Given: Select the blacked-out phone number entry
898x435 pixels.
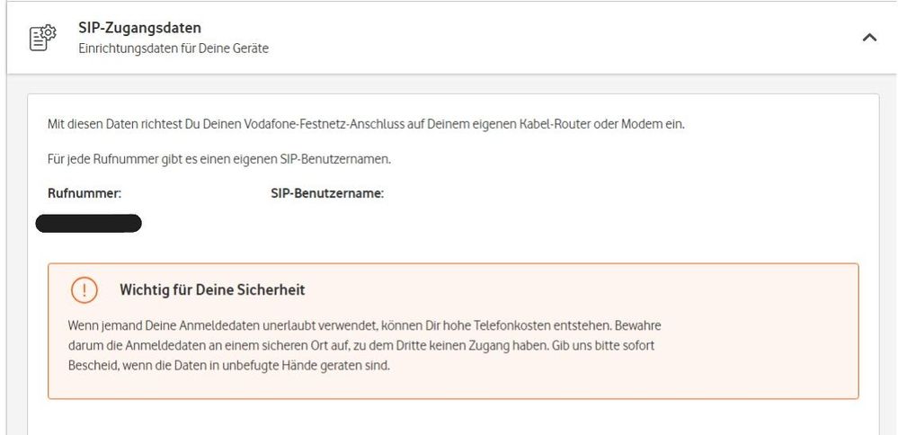Looking at the screenshot, I should point(88,224).
